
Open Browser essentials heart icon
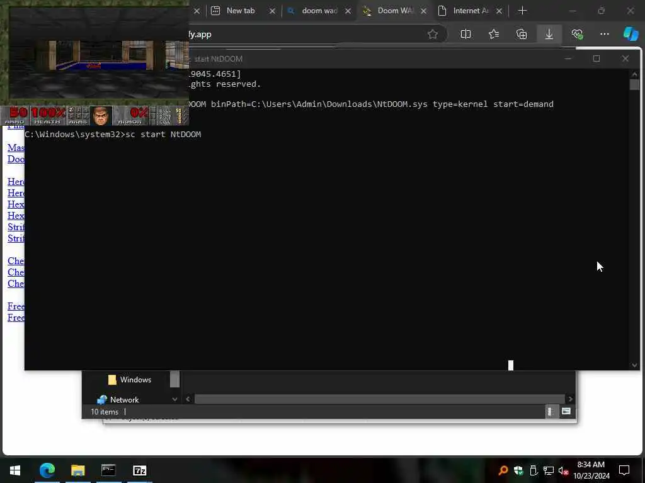point(577,35)
